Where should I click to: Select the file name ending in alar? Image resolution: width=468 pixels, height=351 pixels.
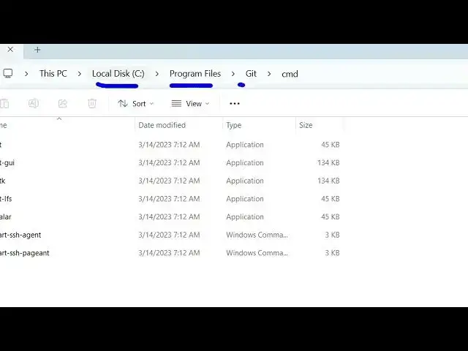(x=6, y=217)
